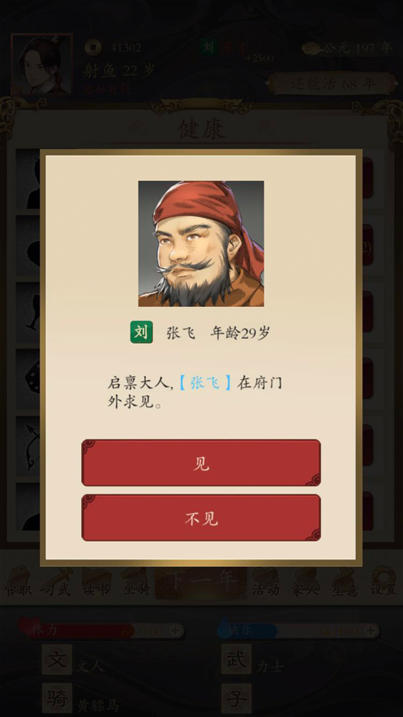Open the 习武 martial training menu

(x=57, y=582)
